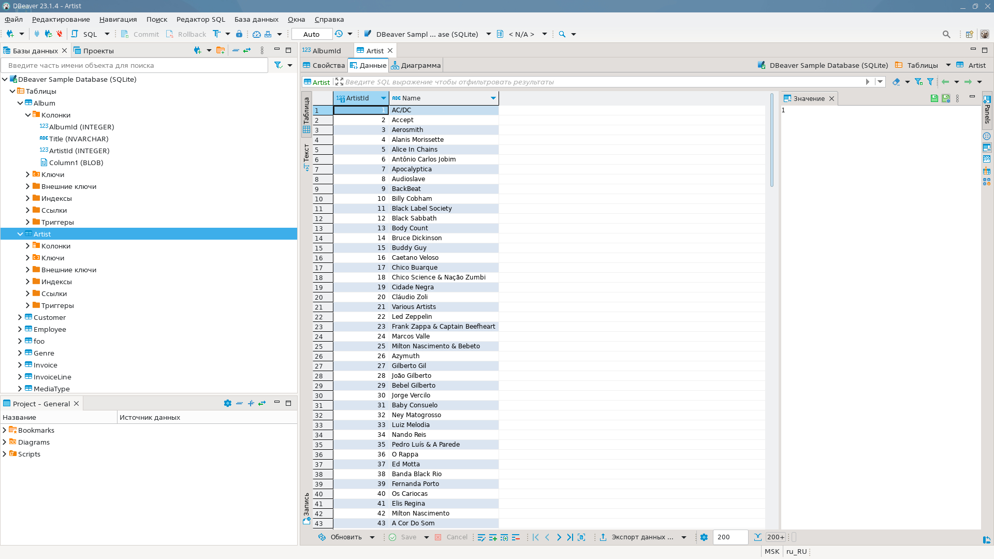Image resolution: width=994 pixels, height=559 pixels.
Task: Click the create folder icon in navigator
Action: [x=221, y=50]
